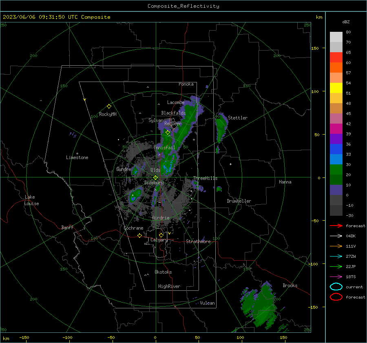Screen dimensions: 367x343
Task: Click the slate purple 10 dBZ swatch
Action: (336, 190)
